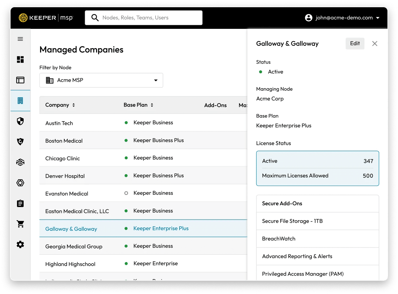This screenshot has width=398, height=294.
Task: Select the Compliance hexagon icon
Action: tap(20, 183)
